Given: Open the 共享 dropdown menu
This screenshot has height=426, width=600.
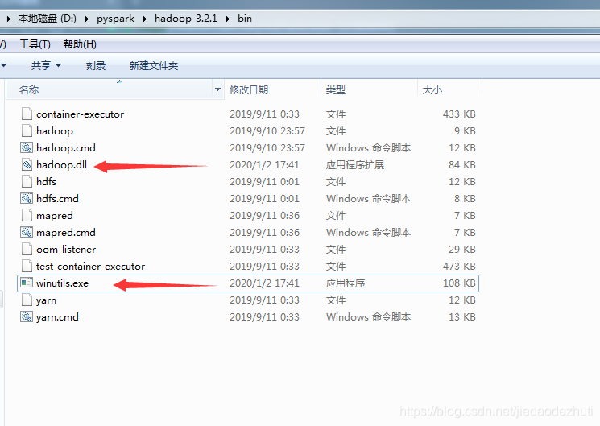Looking at the screenshot, I should [46, 65].
